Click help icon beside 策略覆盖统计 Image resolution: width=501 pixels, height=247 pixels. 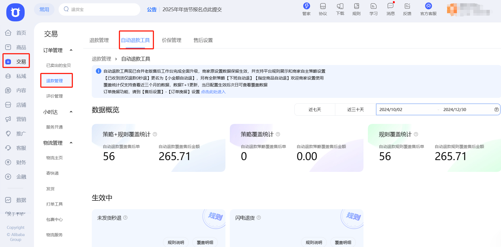coord(278,134)
